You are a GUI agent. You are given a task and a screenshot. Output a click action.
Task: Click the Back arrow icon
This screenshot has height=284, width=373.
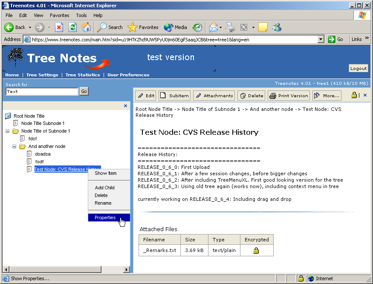point(9,27)
